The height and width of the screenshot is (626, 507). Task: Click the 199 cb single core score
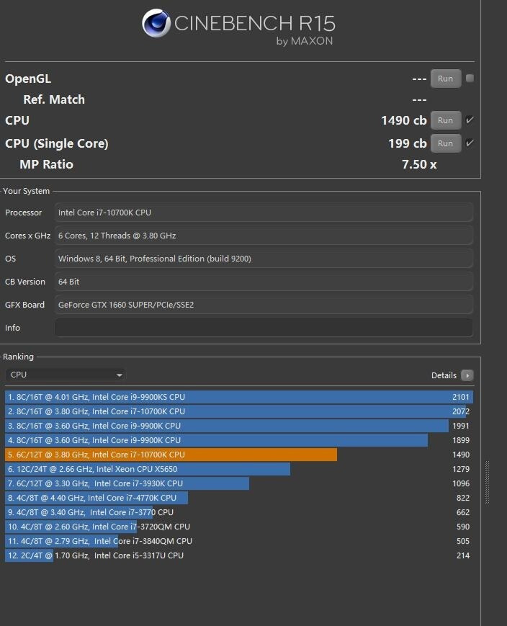coord(407,143)
